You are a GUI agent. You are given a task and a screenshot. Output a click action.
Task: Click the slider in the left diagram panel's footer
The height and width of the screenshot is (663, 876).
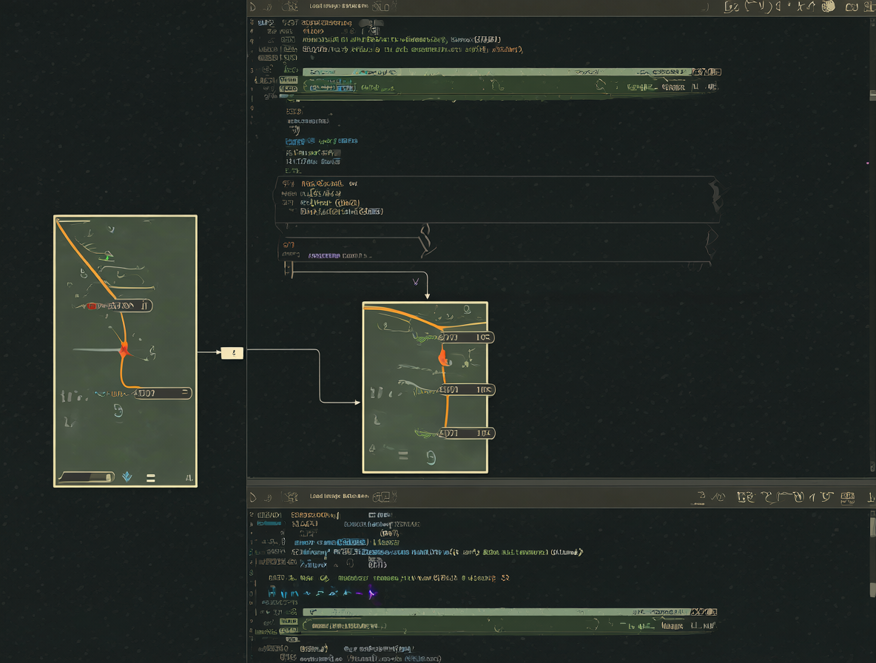pos(87,477)
